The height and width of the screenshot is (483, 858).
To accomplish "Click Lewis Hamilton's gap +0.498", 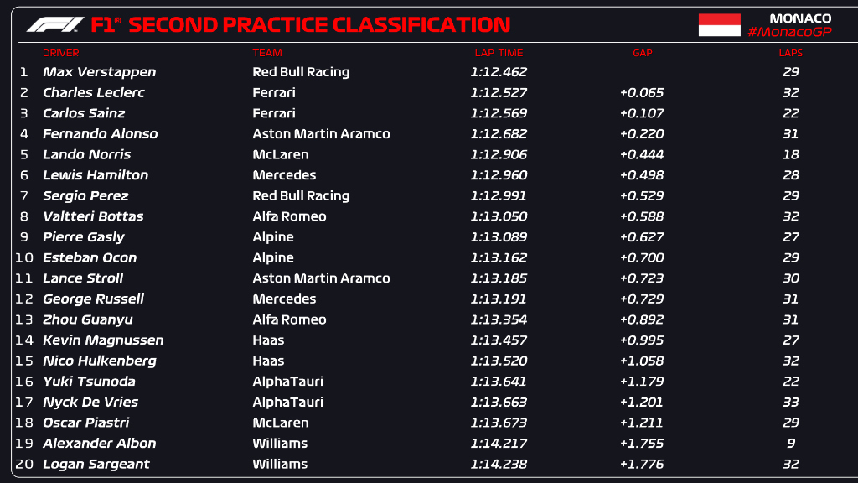I will click(x=642, y=175).
